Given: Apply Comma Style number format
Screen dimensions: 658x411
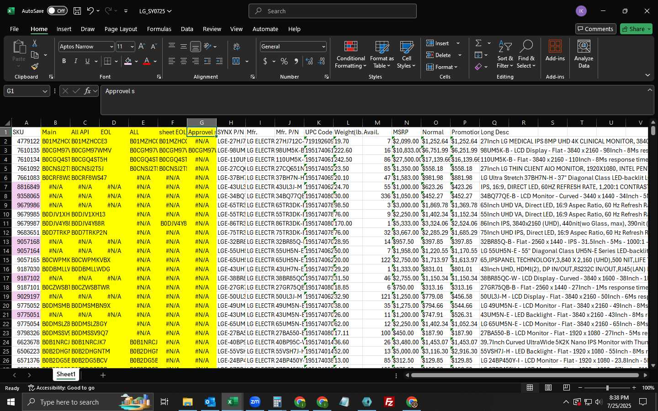Looking at the screenshot, I should tap(296, 61).
